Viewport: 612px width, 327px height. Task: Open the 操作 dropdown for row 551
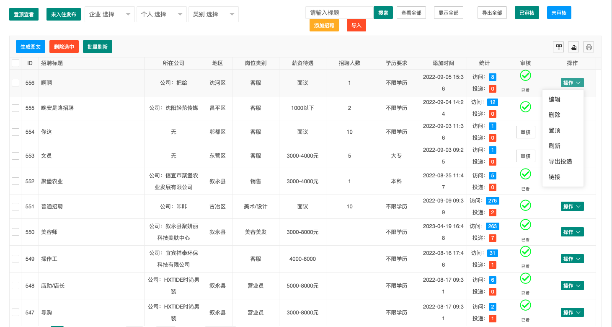[x=572, y=206]
